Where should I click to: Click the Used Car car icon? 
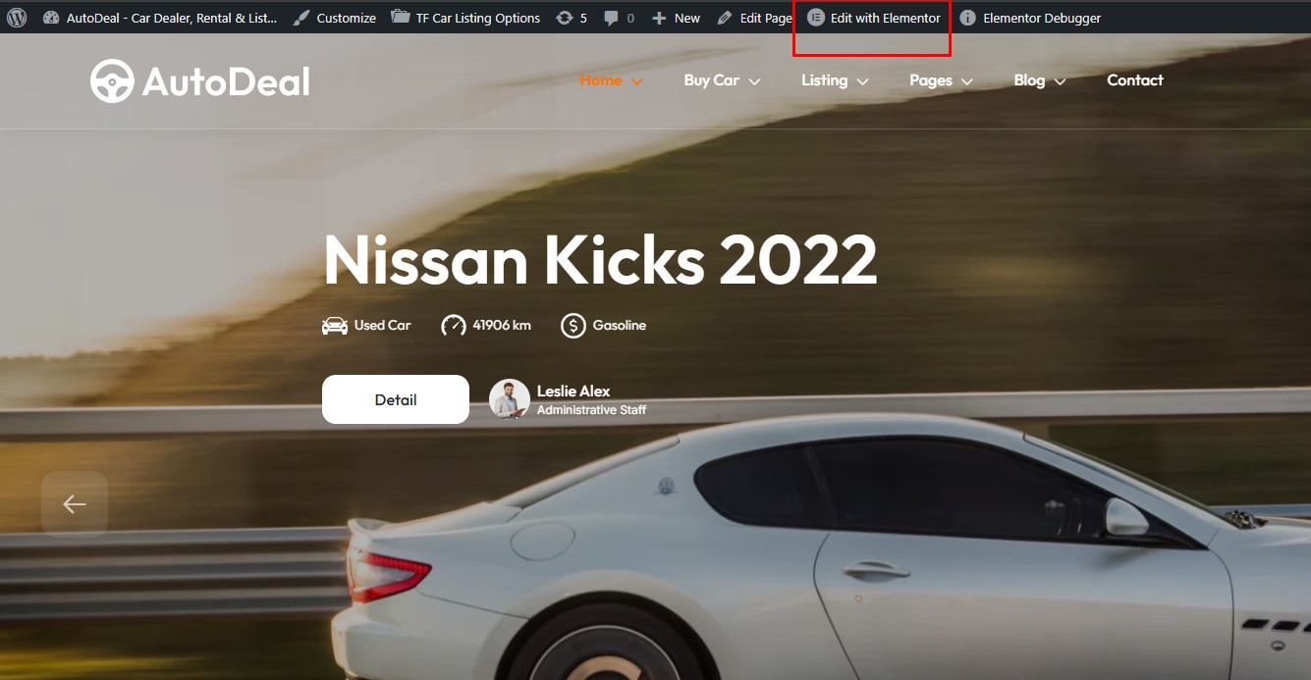[x=335, y=326]
